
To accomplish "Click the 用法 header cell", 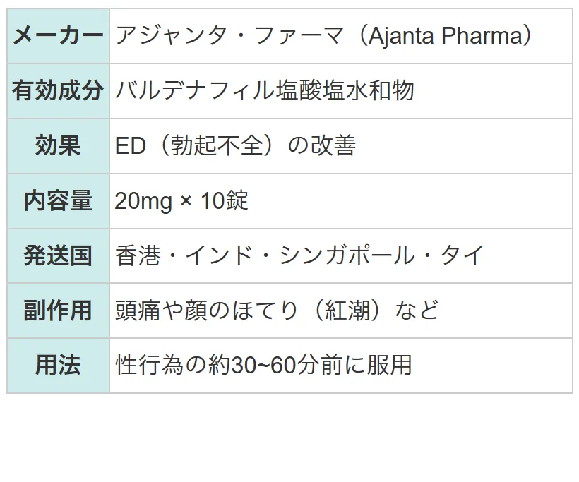I will pos(59,366).
